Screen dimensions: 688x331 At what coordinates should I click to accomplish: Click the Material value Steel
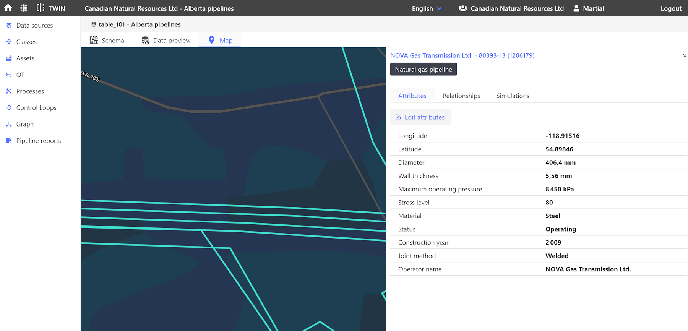(553, 216)
